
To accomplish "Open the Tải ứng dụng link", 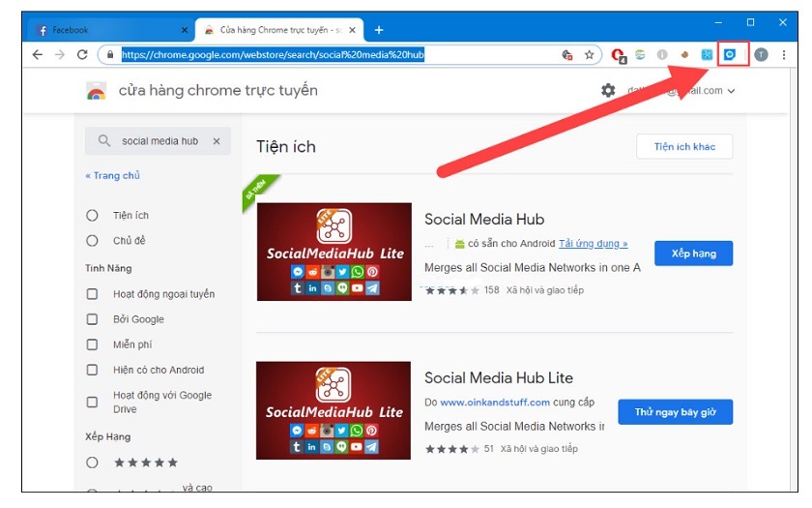I will pyautogui.click(x=593, y=243).
